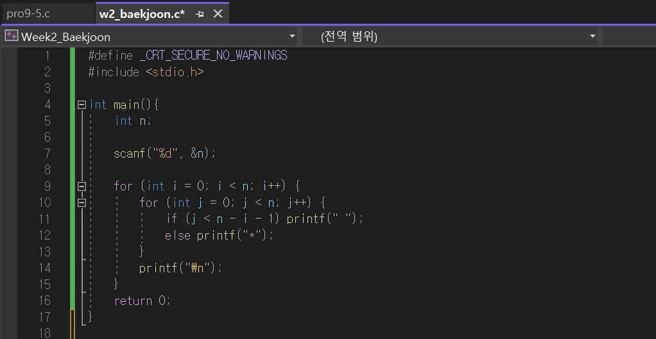Image resolution: width=656 pixels, height=339 pixels.
Task: Click the 'if (j < n - i - 1)' condition
Action: tap(224, 219)
